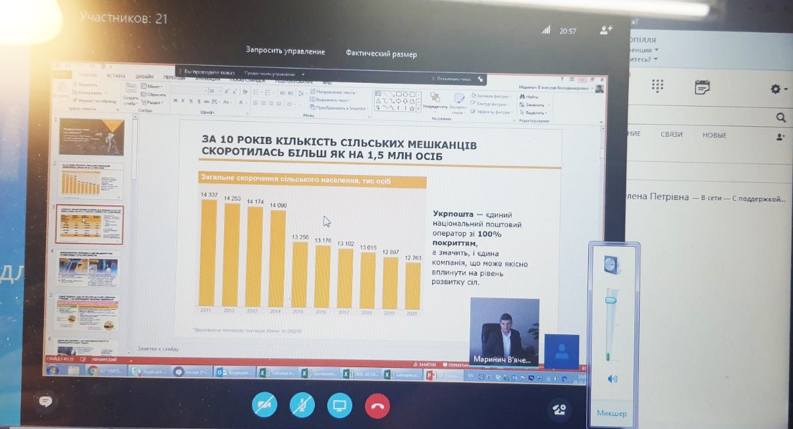The image size is (793, 429).
Task: Click the Заметки к слайду notes field
Action: click(x=158, y=349)
